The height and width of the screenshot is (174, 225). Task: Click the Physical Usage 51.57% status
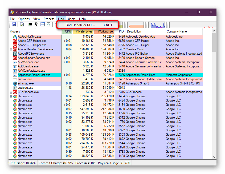114,163
